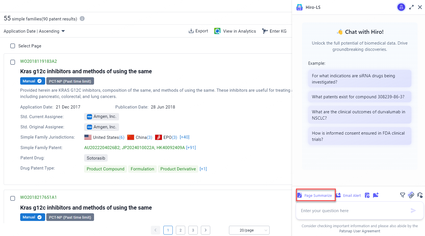This screenshot has width=425, height=236.
Task: Select example question about durvalumab clinical outcomes
Action: coord(360,115)
